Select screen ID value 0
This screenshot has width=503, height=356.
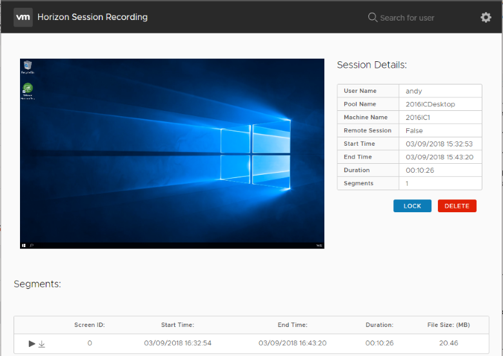[x=90, y=343]
